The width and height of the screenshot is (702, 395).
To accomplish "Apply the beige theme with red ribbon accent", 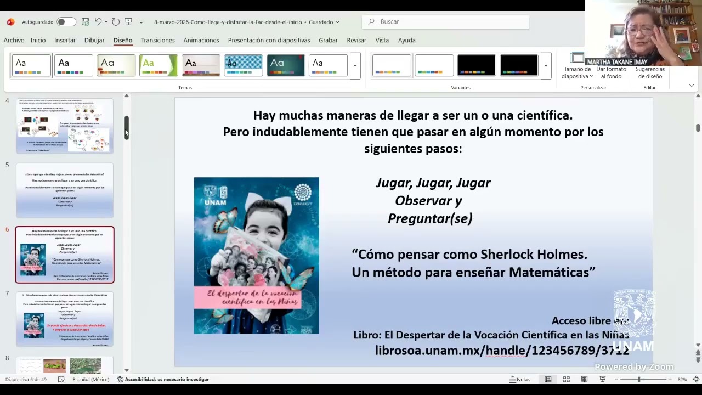I will pos(116,66).
